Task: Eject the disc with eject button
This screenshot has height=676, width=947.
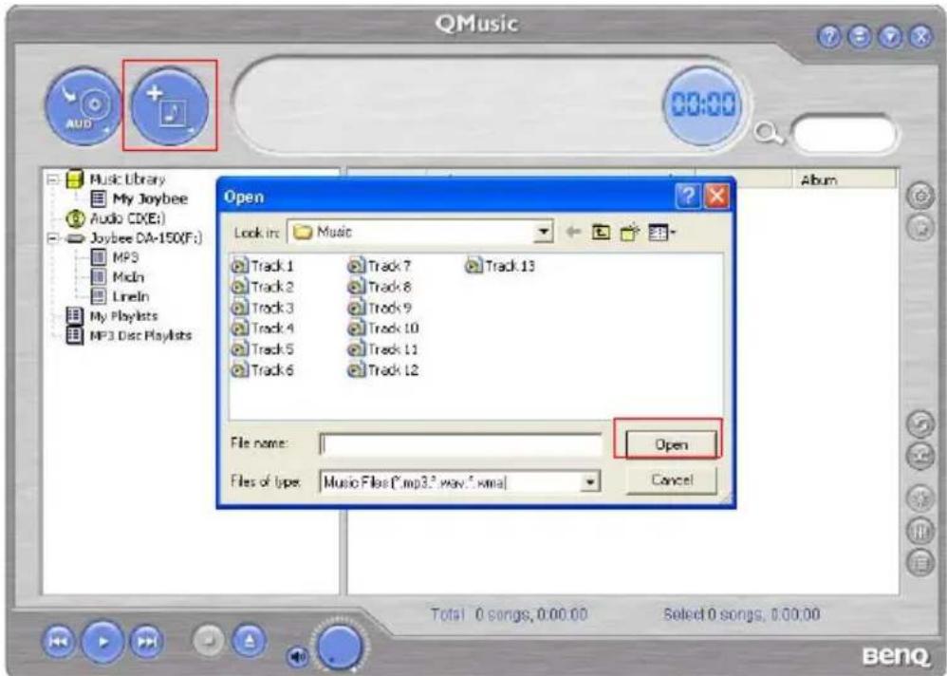Action: (250, 640)
